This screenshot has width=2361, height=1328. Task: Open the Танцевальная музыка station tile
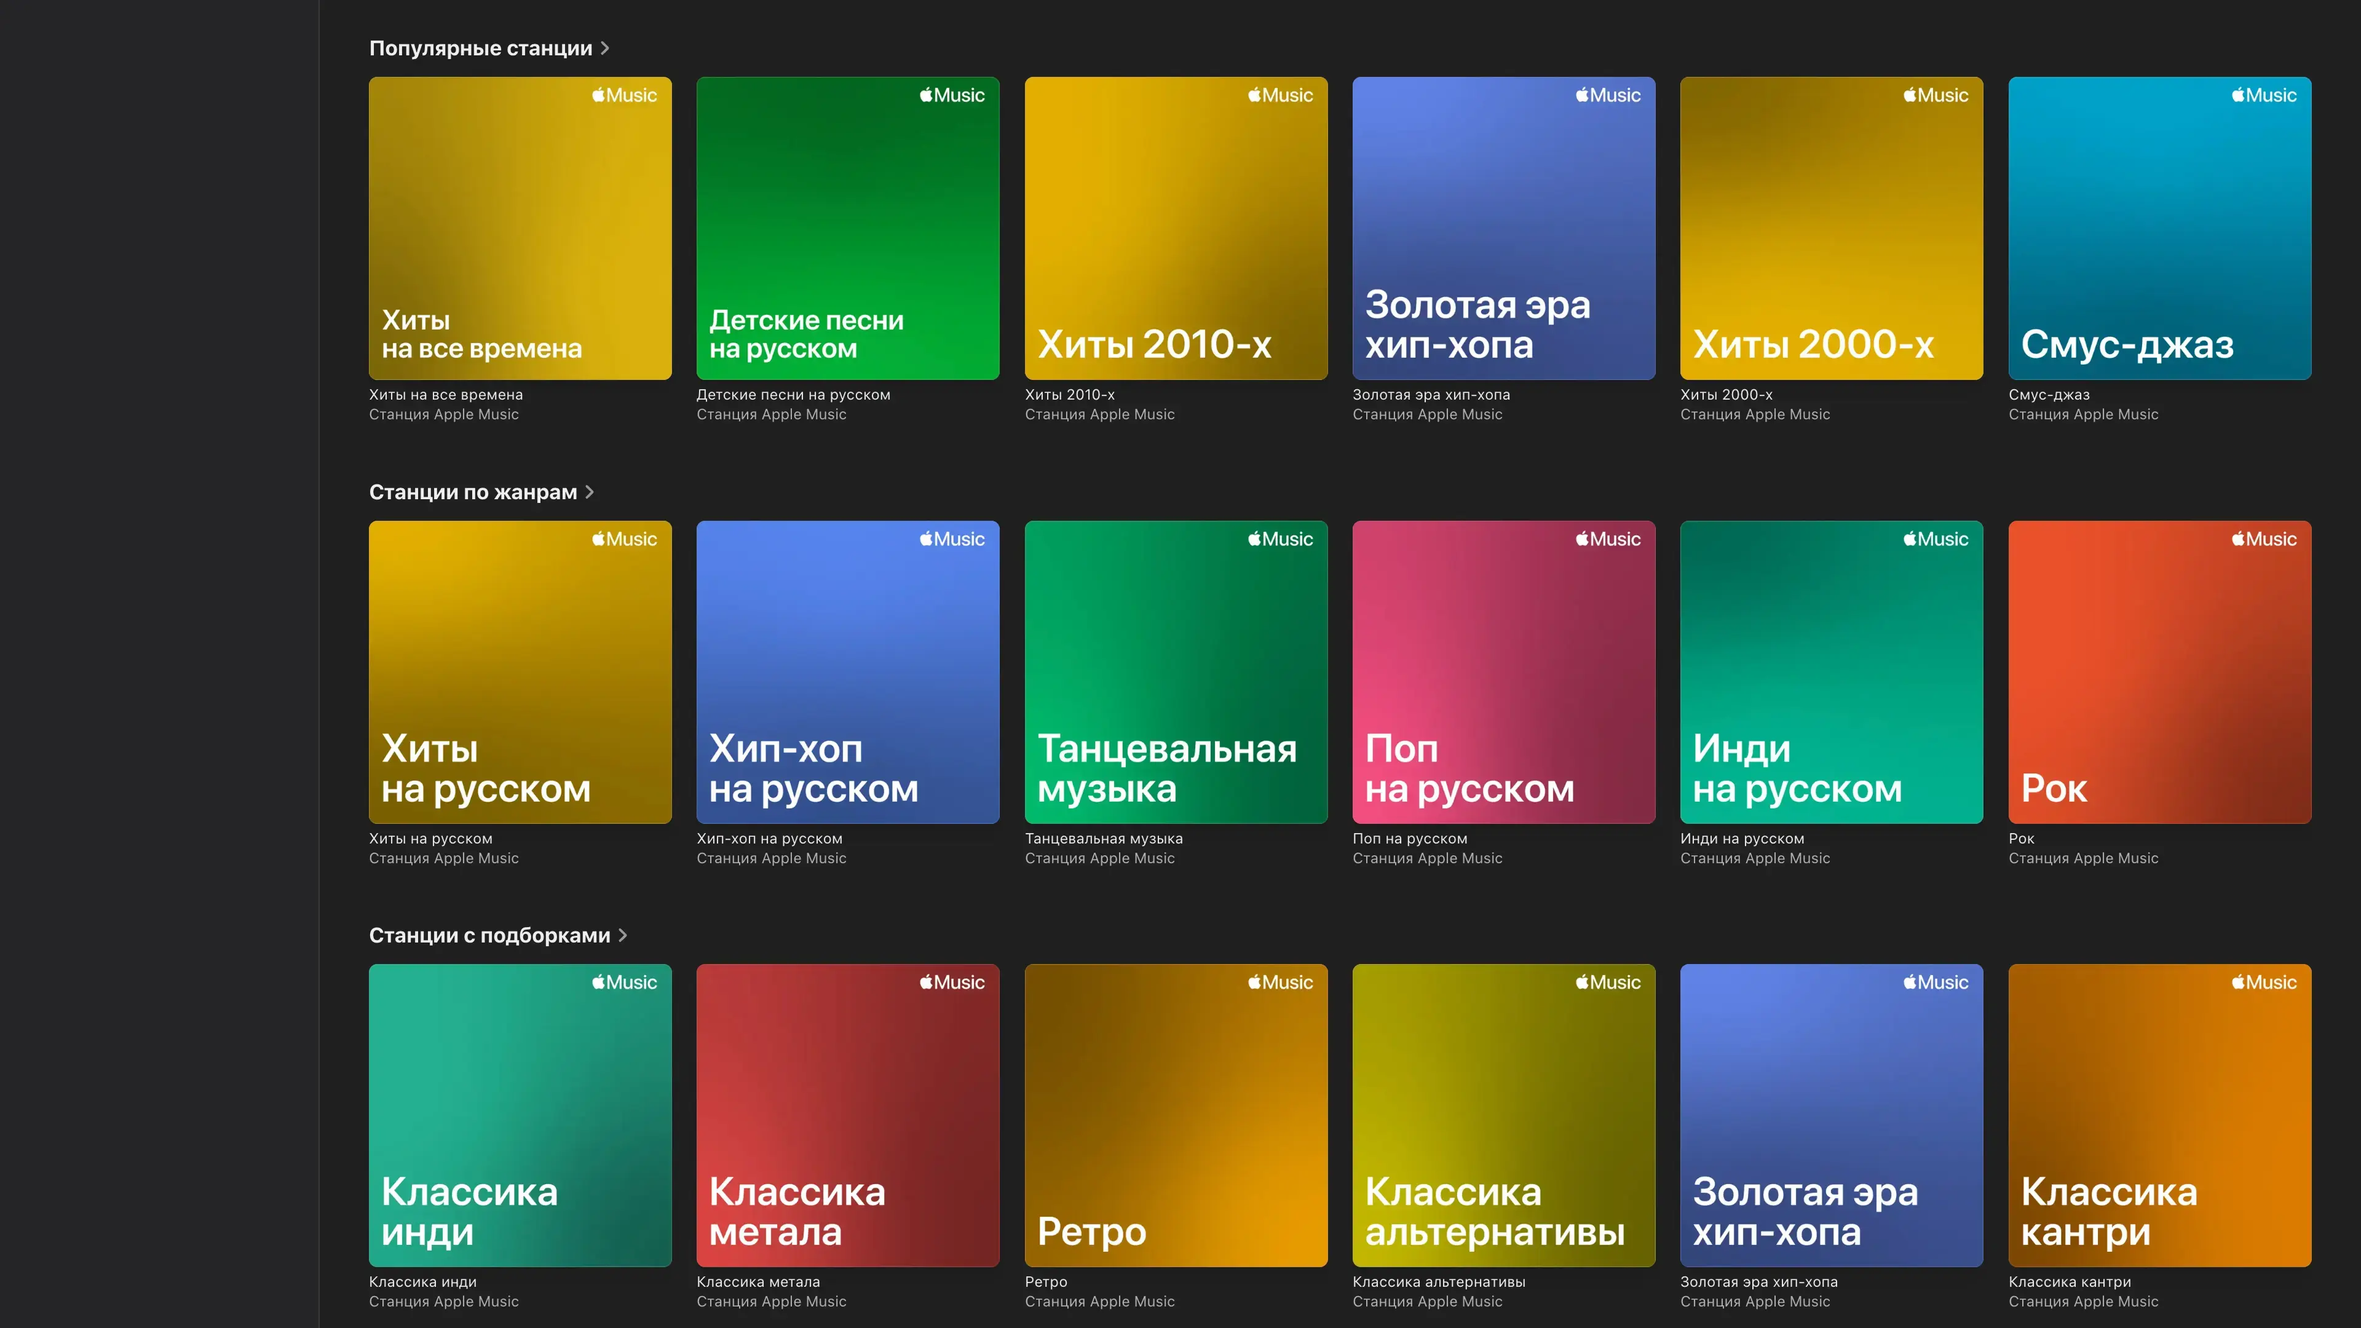[1175, 672]
